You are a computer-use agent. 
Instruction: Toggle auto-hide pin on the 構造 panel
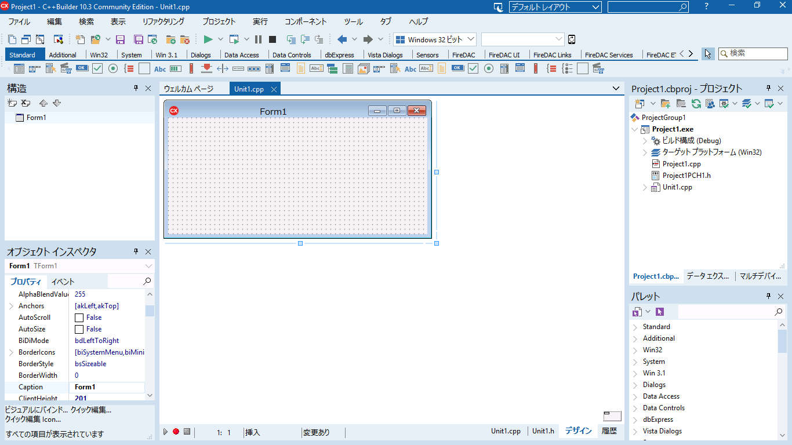click(136, 89)
